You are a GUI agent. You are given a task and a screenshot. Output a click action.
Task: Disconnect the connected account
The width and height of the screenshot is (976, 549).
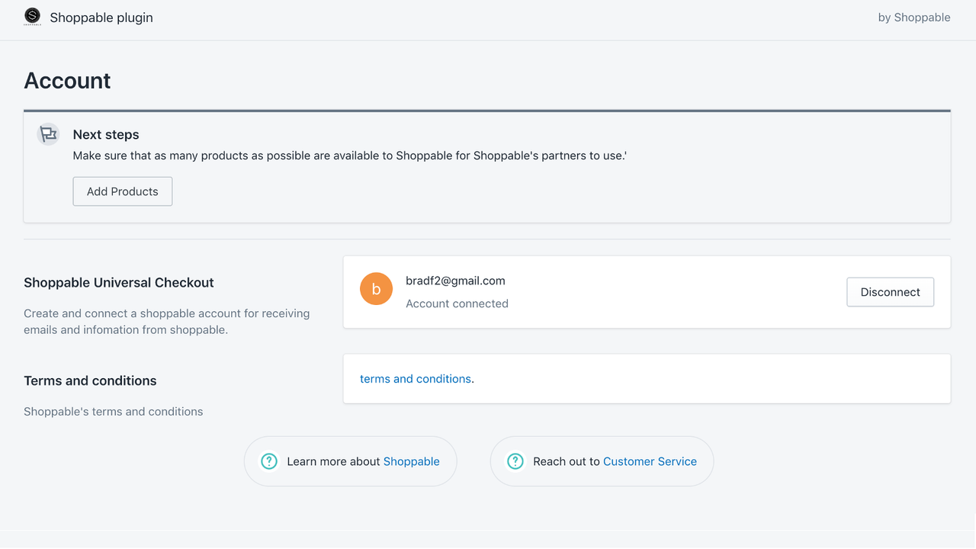[890, 291]
